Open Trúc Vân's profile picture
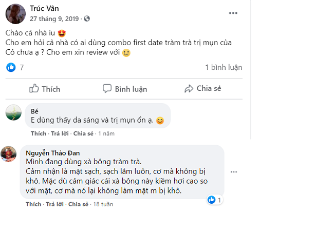The height and width of the screenshot is (234, 334). (15, 14)
